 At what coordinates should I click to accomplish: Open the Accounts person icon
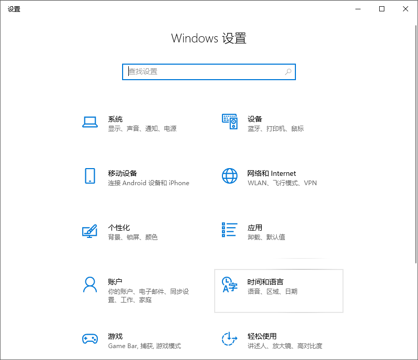(x=90, y=284)
